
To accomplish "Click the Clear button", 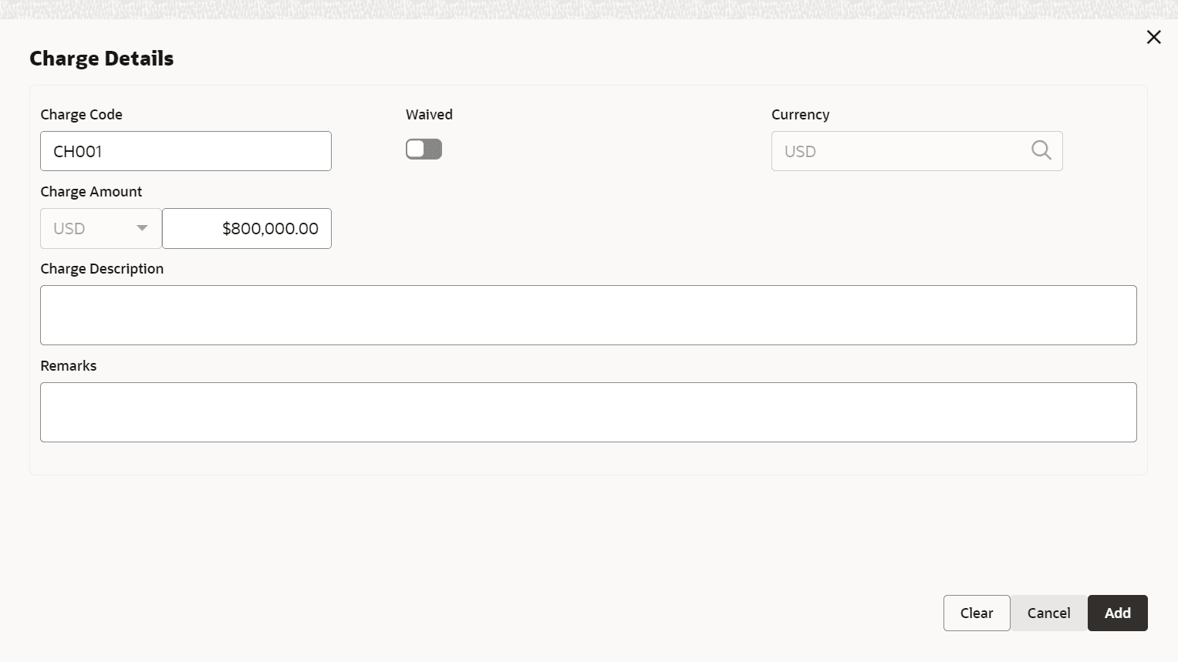I will pyautogui.click(x=976, y=613).
